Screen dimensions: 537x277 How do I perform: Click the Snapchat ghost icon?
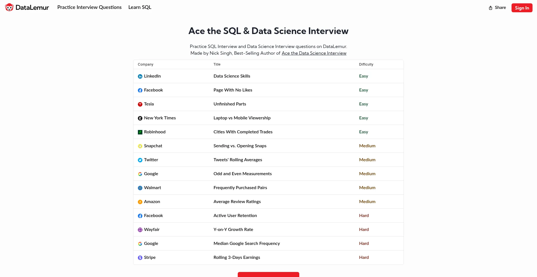click(x=140, y=146)
